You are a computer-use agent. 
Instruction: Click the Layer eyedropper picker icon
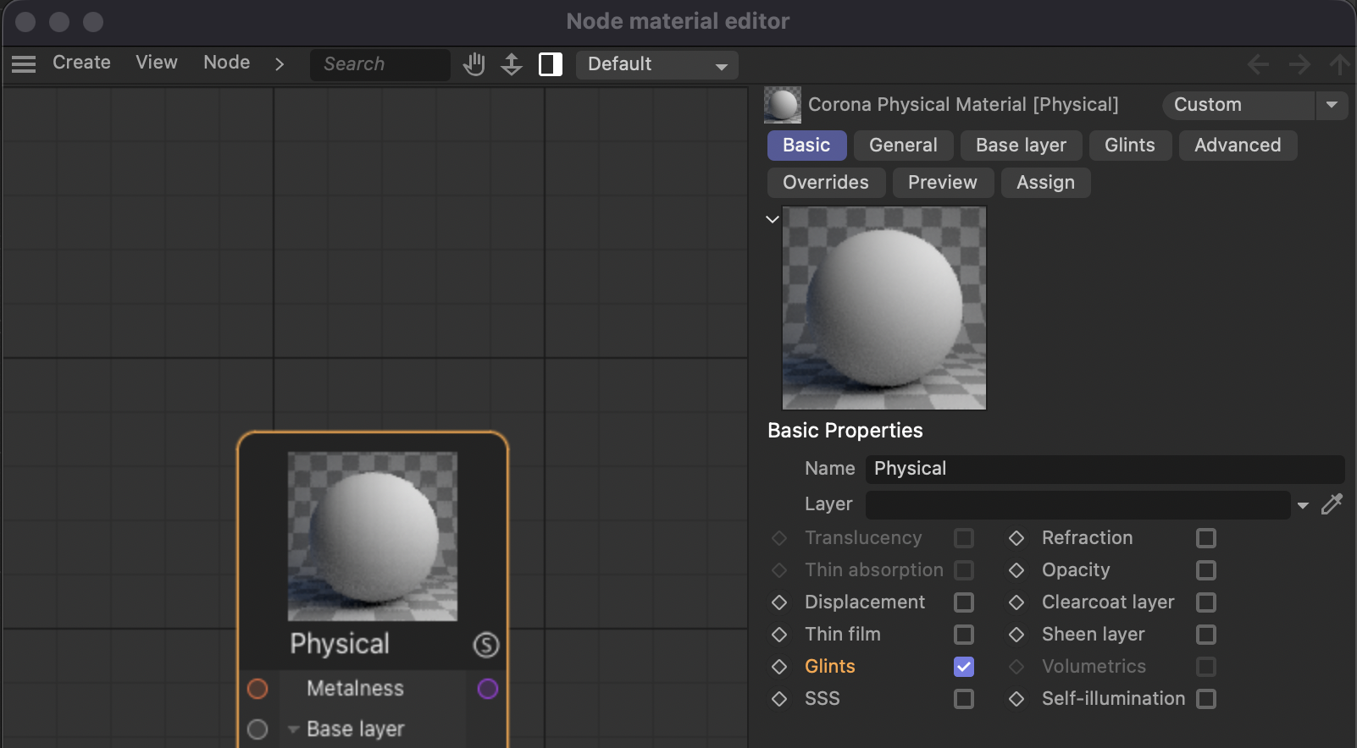[1332, 504]
